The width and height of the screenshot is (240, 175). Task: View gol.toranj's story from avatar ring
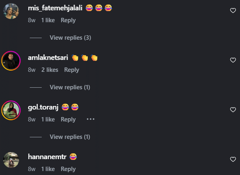point(11,110)
